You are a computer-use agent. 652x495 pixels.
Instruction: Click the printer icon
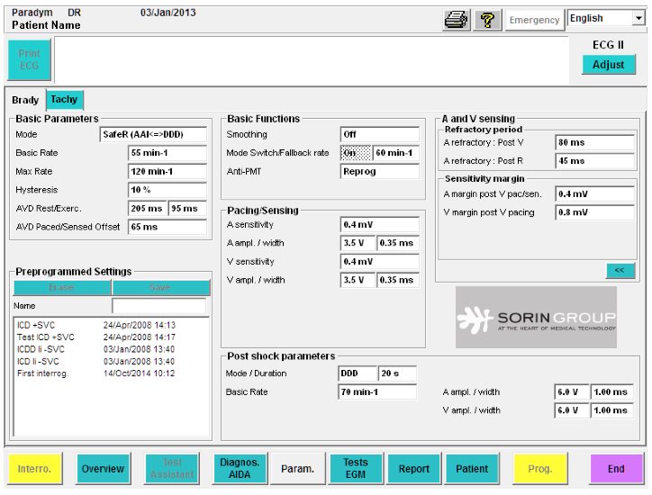click(457, 20)
